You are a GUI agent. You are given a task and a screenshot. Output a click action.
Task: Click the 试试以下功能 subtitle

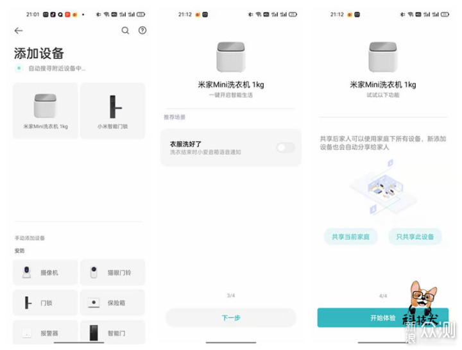click(382, 95)
